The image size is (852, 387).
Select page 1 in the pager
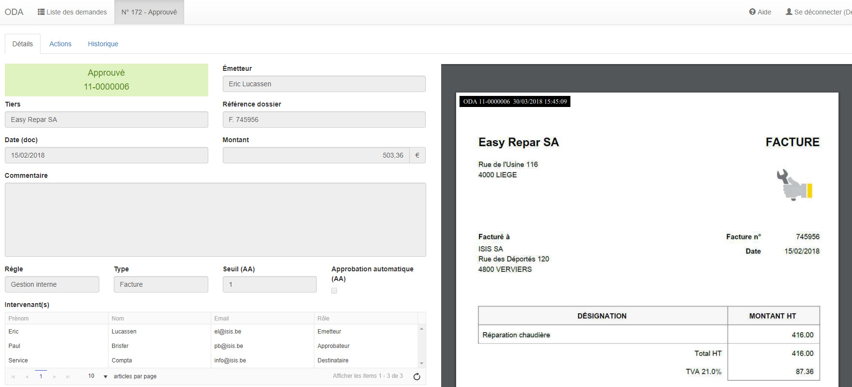tap(41, 376)
